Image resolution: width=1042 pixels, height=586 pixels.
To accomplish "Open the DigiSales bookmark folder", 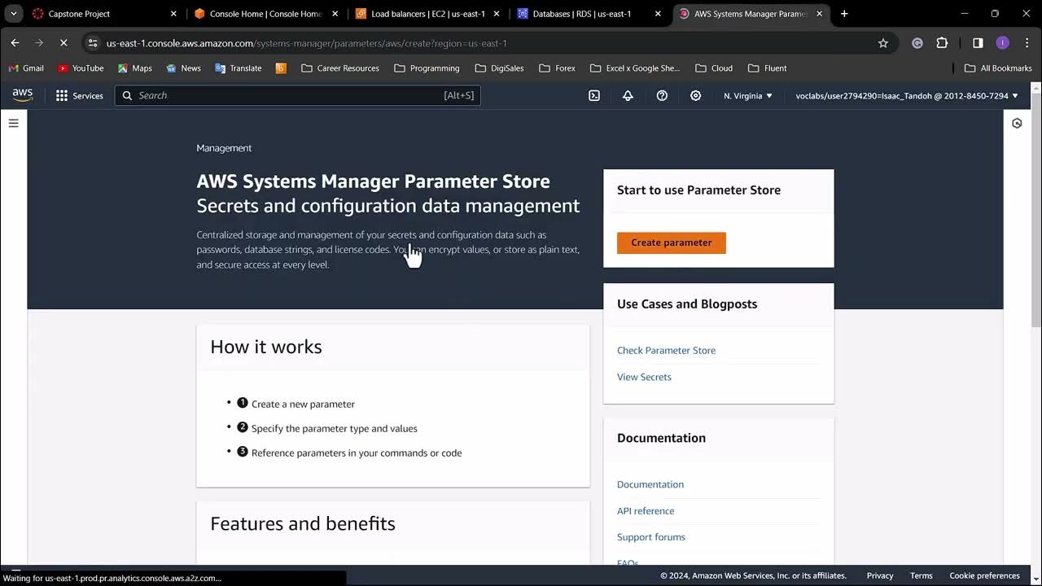I will pos(499,68).
